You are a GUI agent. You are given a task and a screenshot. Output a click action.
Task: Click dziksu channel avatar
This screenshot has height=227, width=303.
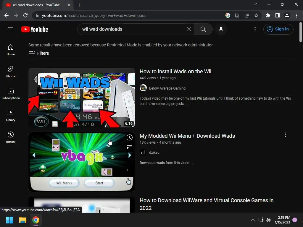[143, 152]
